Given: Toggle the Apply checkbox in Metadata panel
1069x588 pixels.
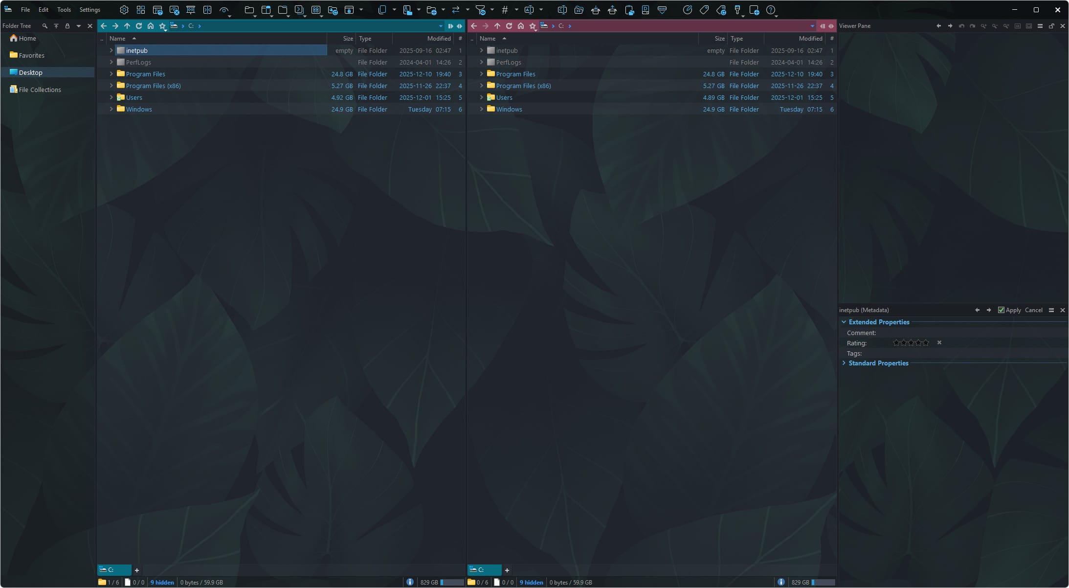Looking at the screenshot, I should [x=1001, y=310].
